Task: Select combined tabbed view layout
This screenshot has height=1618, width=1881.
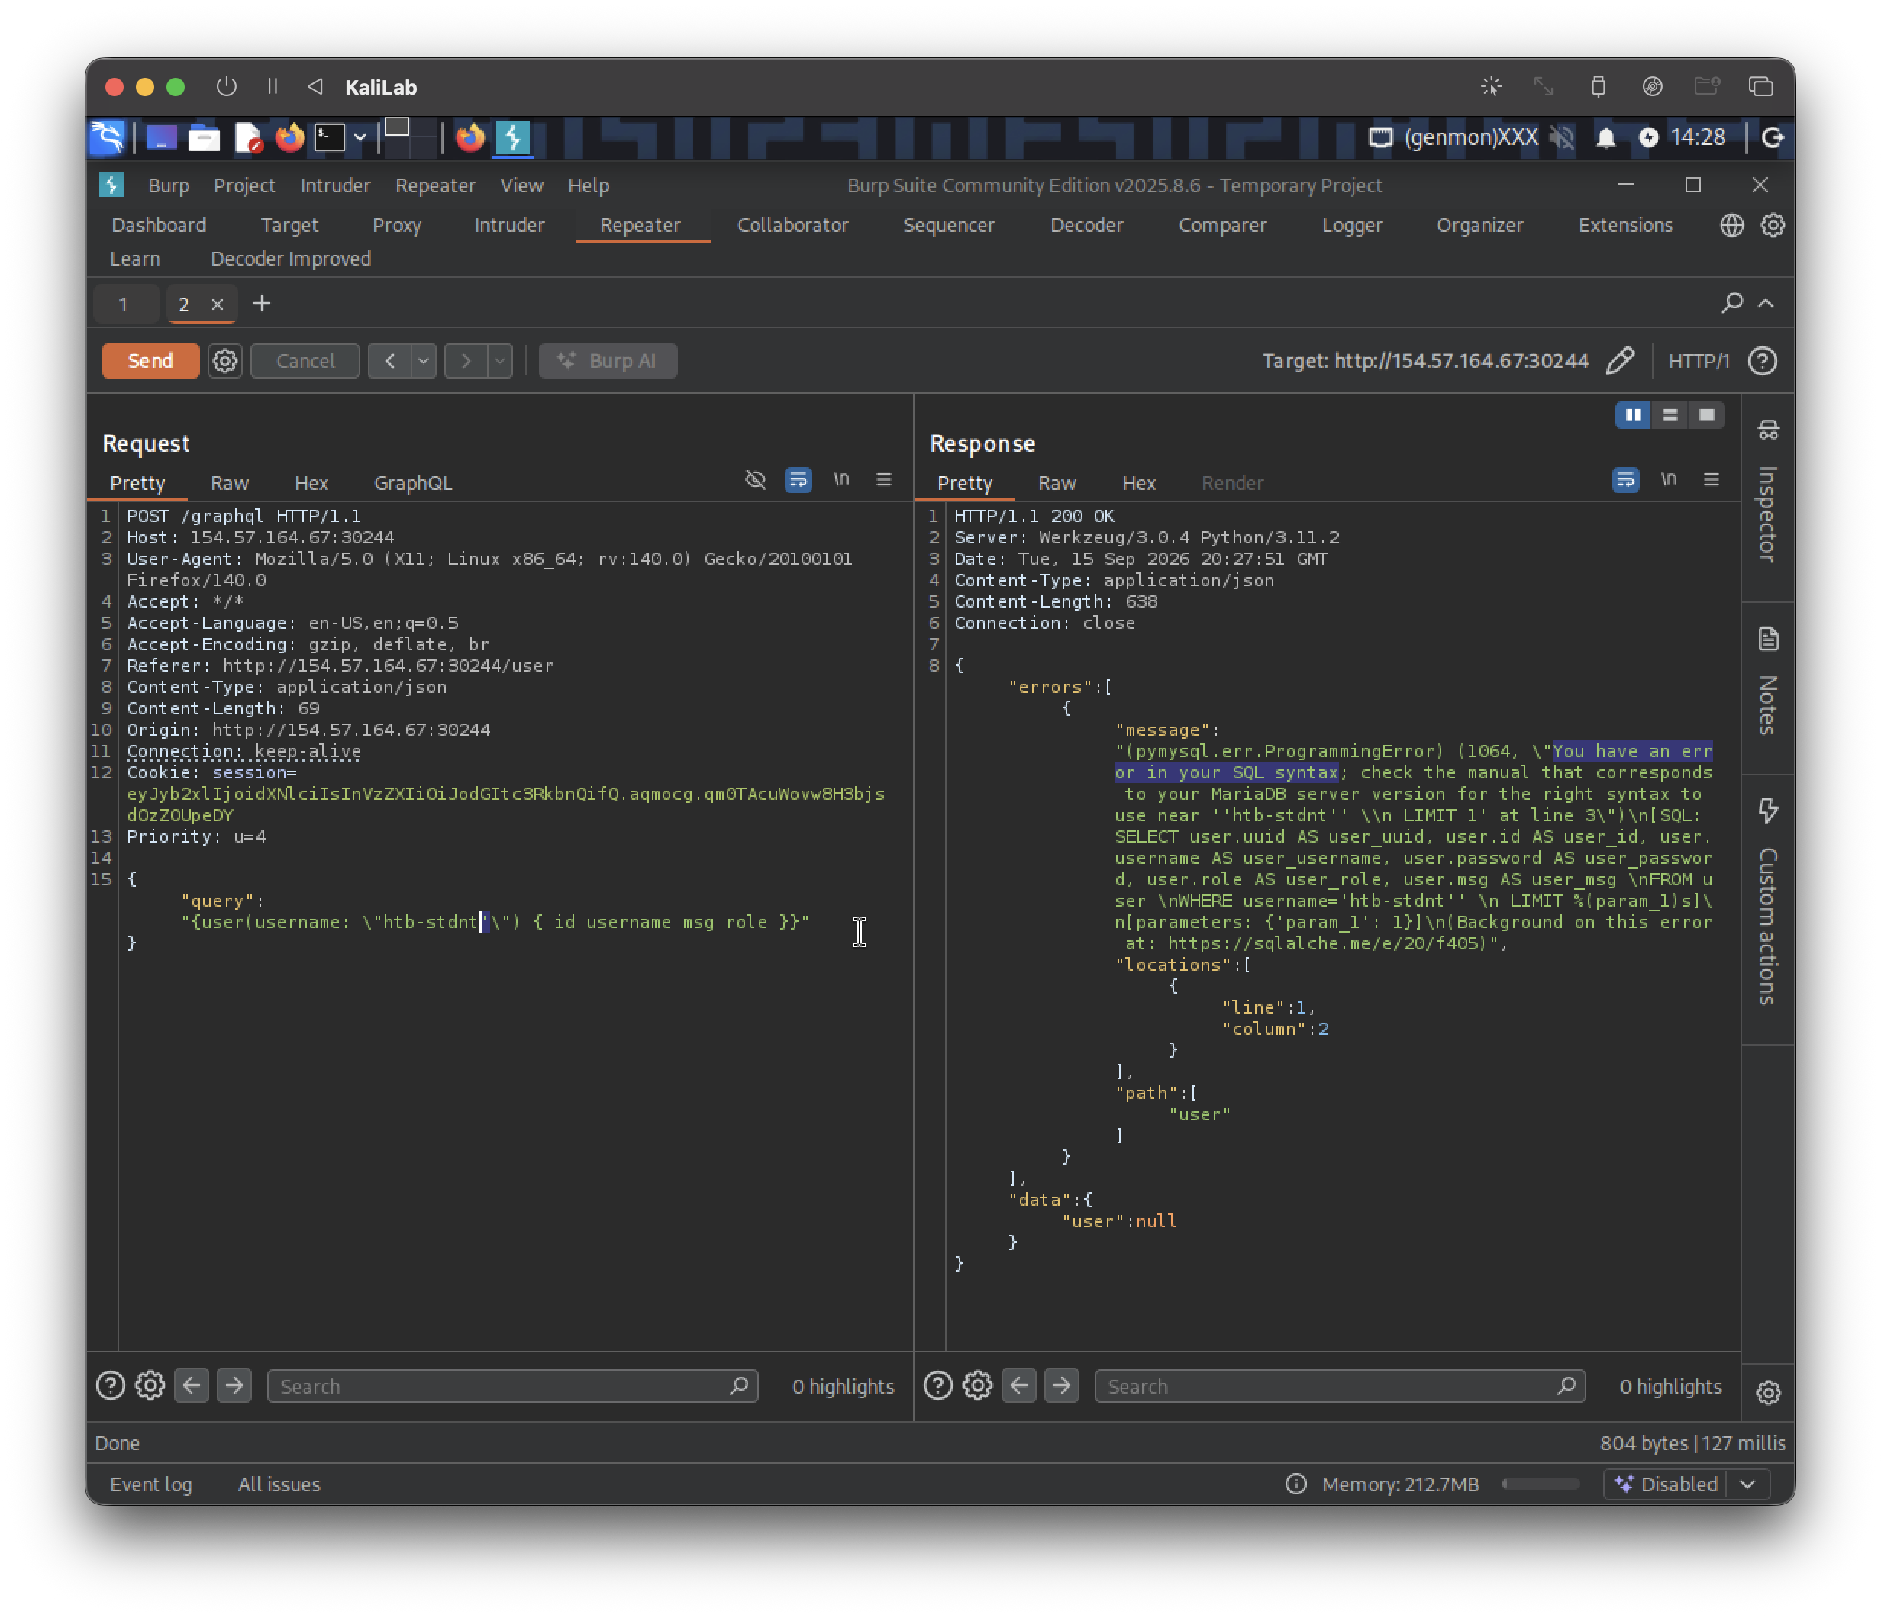Action: (1707, 414)
